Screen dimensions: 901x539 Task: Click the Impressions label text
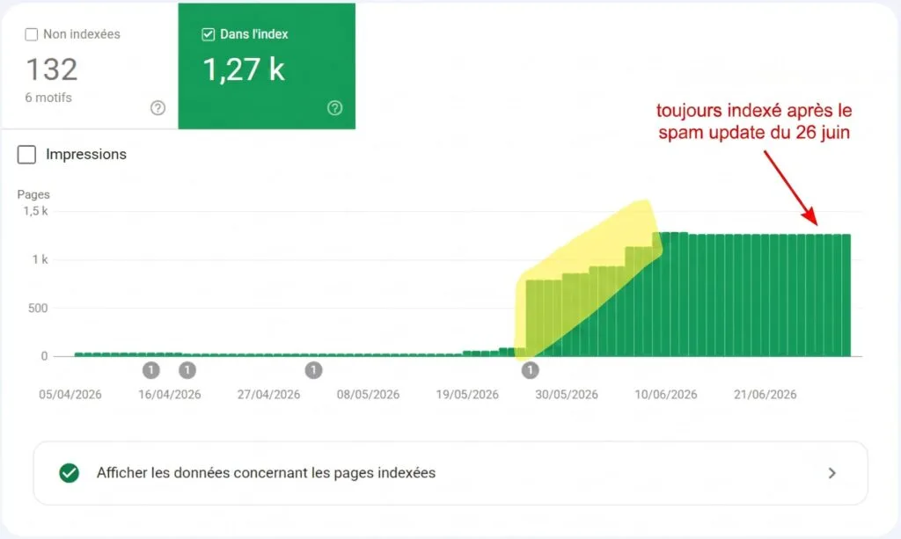coord(86,155)
